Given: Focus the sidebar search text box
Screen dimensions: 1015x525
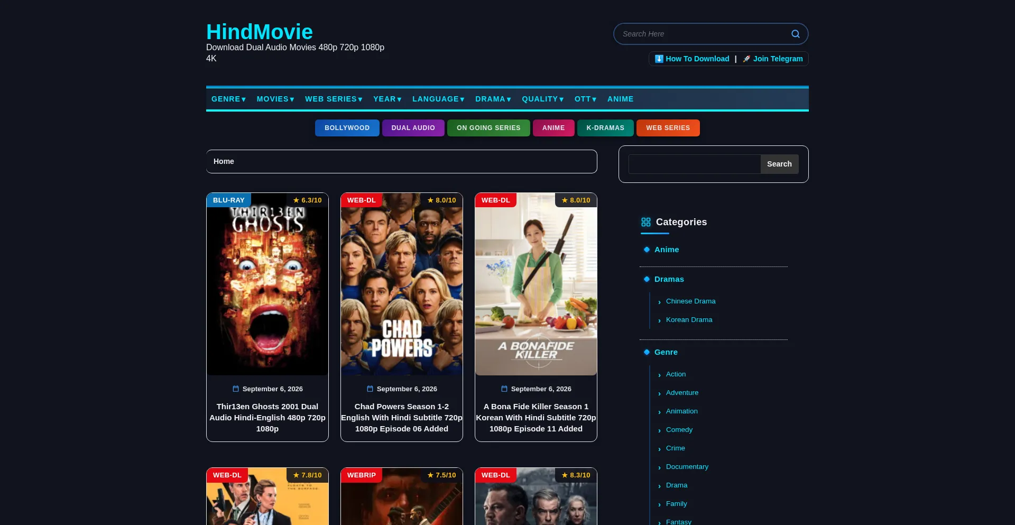Looking at the screenshot, I should pyautogui.click(x=695, y=164).
